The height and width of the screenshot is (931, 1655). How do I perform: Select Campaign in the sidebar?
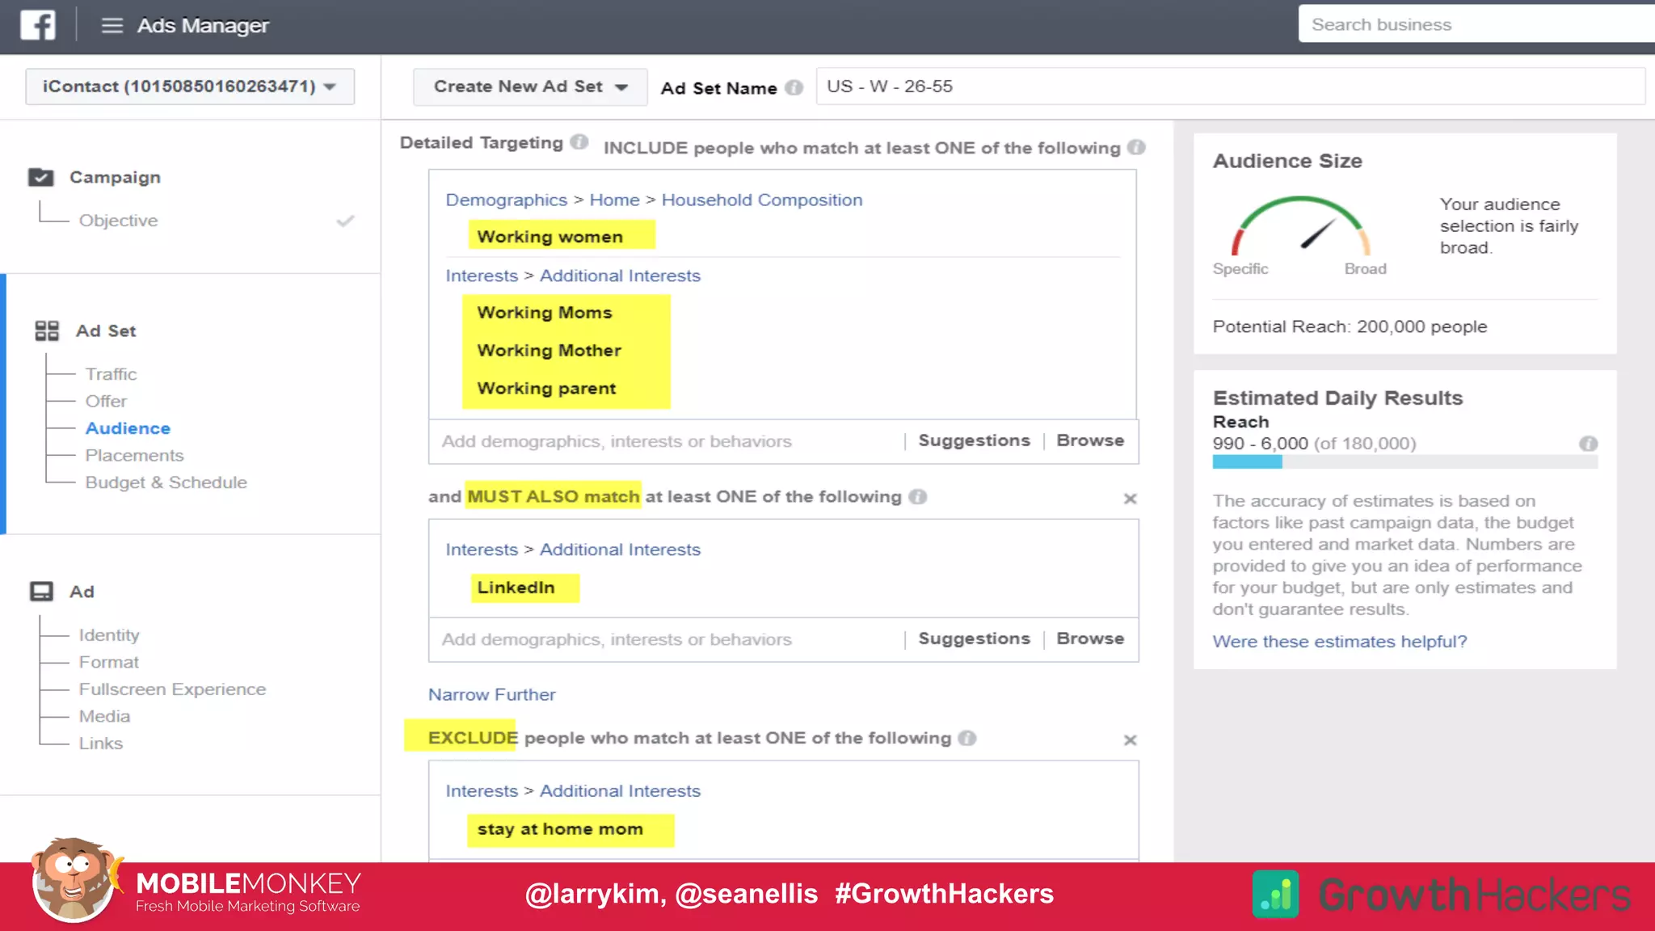[x=115, y=177]
